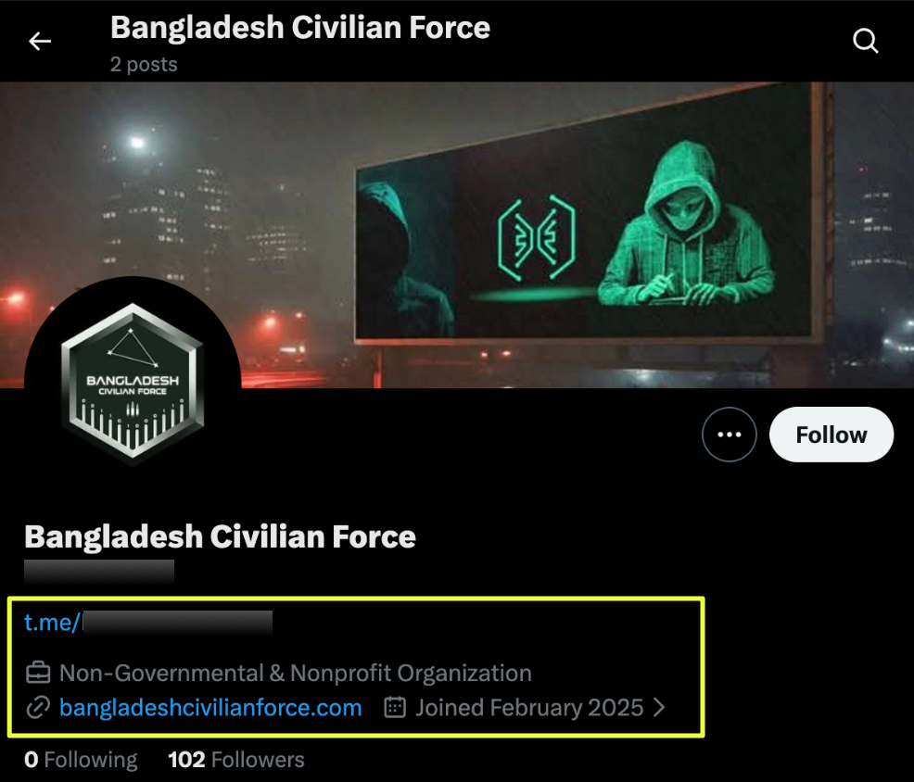Click the chain link icon
The image size is (914, 782).
point(38,708)
